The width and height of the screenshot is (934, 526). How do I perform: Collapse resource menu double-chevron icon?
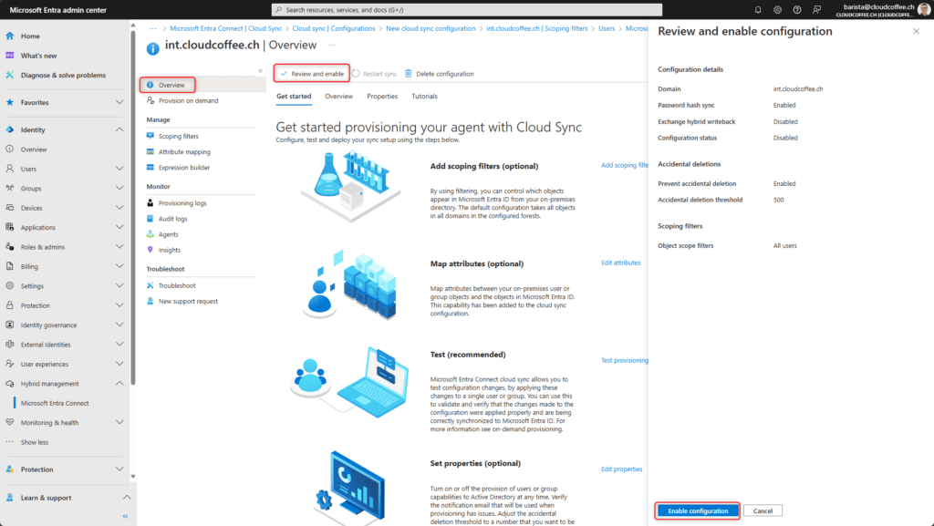(x=260, y=70)
